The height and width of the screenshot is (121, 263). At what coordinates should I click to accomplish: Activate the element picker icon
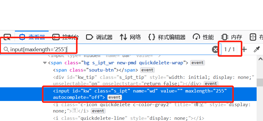[x=7, y=37]
